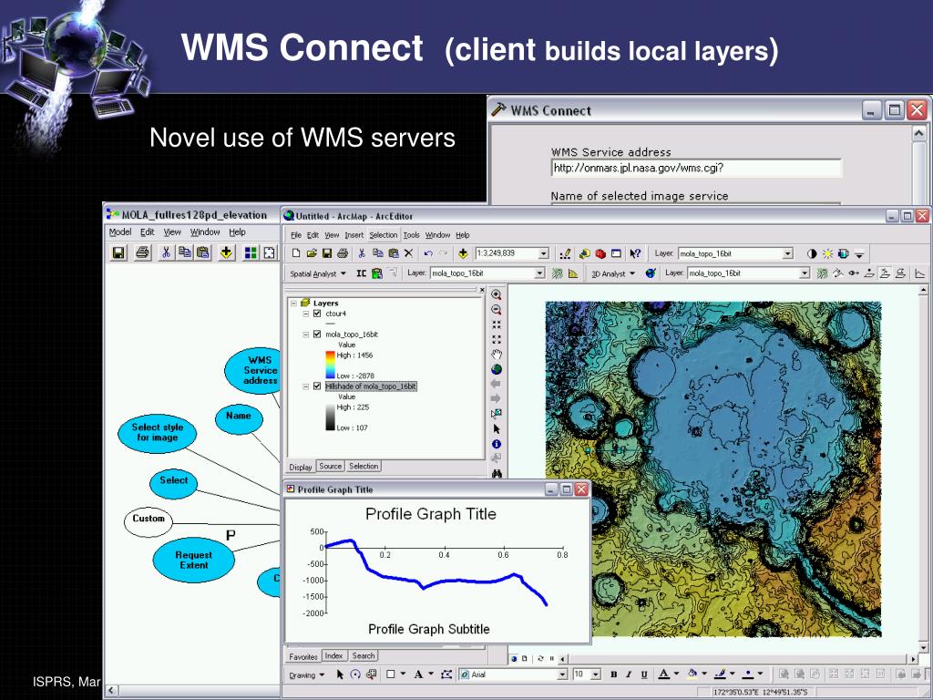Open the line color picker
The image size is (933, 700).
[724, 674]
